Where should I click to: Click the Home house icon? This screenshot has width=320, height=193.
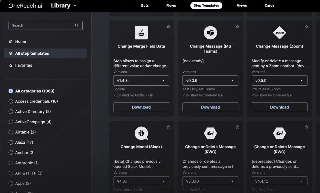pyautogui.click(x=11, y=41)
